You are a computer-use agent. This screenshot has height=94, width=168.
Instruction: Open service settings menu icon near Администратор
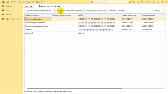point(154,2)
